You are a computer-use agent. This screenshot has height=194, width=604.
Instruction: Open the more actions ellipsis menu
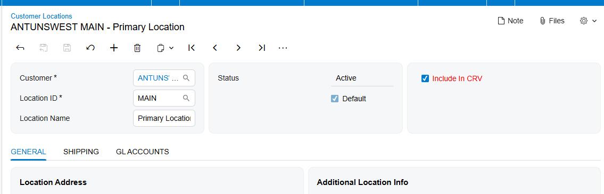point(283,48)
